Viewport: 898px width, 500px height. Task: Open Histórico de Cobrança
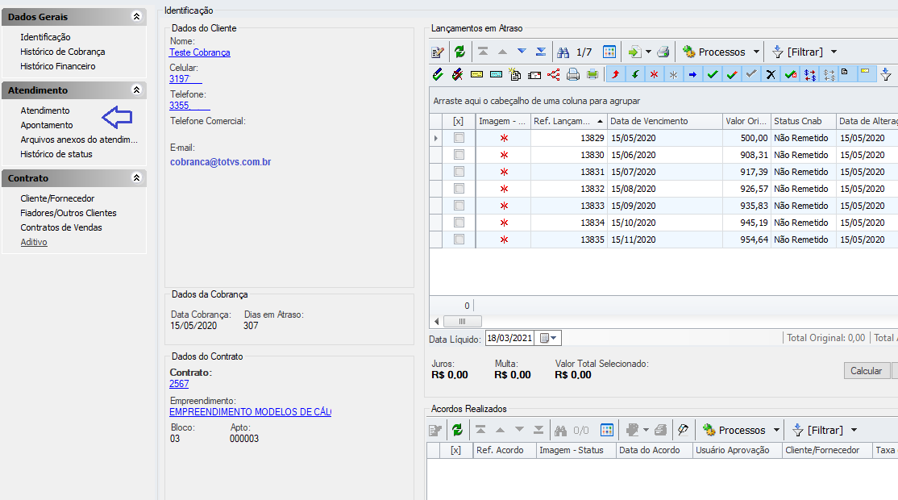tap(63, 52)
